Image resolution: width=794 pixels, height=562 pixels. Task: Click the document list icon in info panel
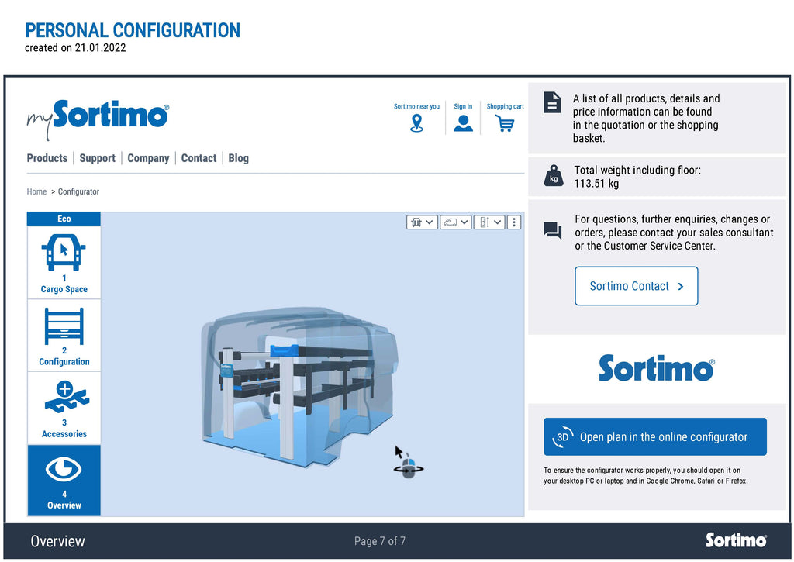[x=552, y=102]
